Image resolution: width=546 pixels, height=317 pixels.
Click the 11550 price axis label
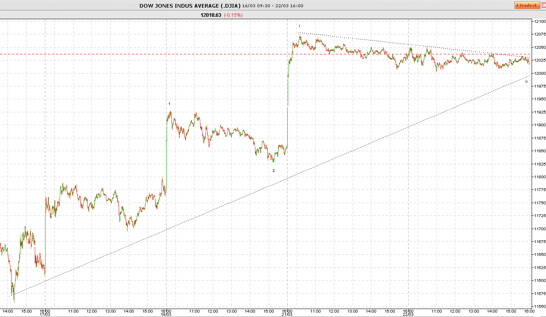tap(539, 307)
